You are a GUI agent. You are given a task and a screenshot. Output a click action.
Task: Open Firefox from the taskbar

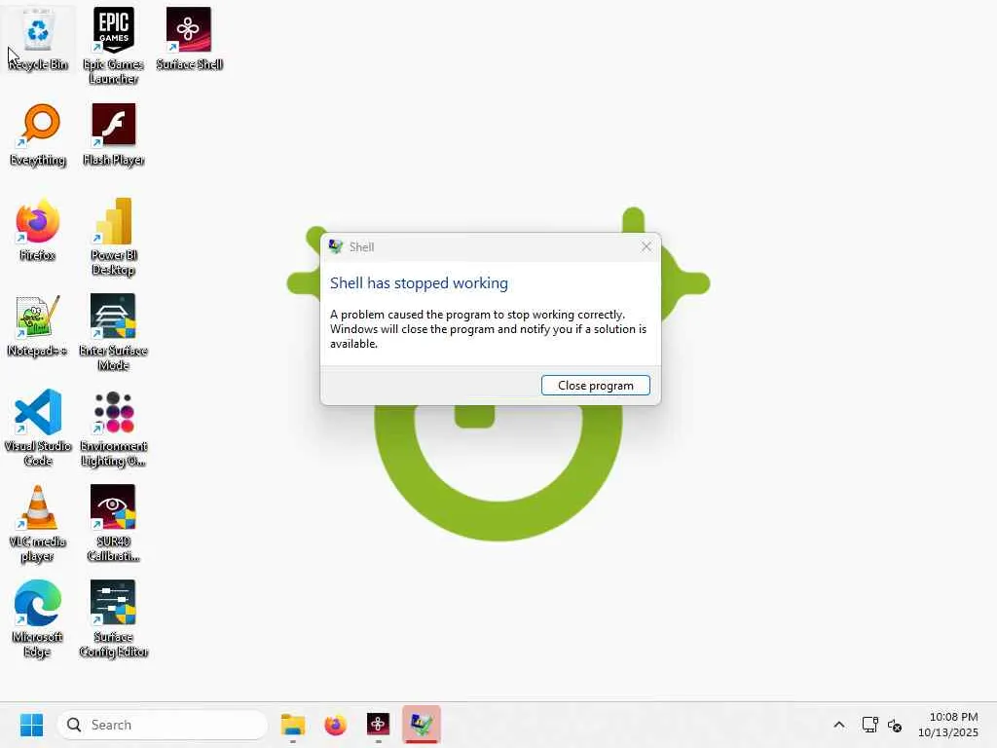pyautogui.click(x=336, y=725)
